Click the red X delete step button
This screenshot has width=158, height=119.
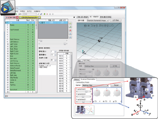click(x=70, y=30)
